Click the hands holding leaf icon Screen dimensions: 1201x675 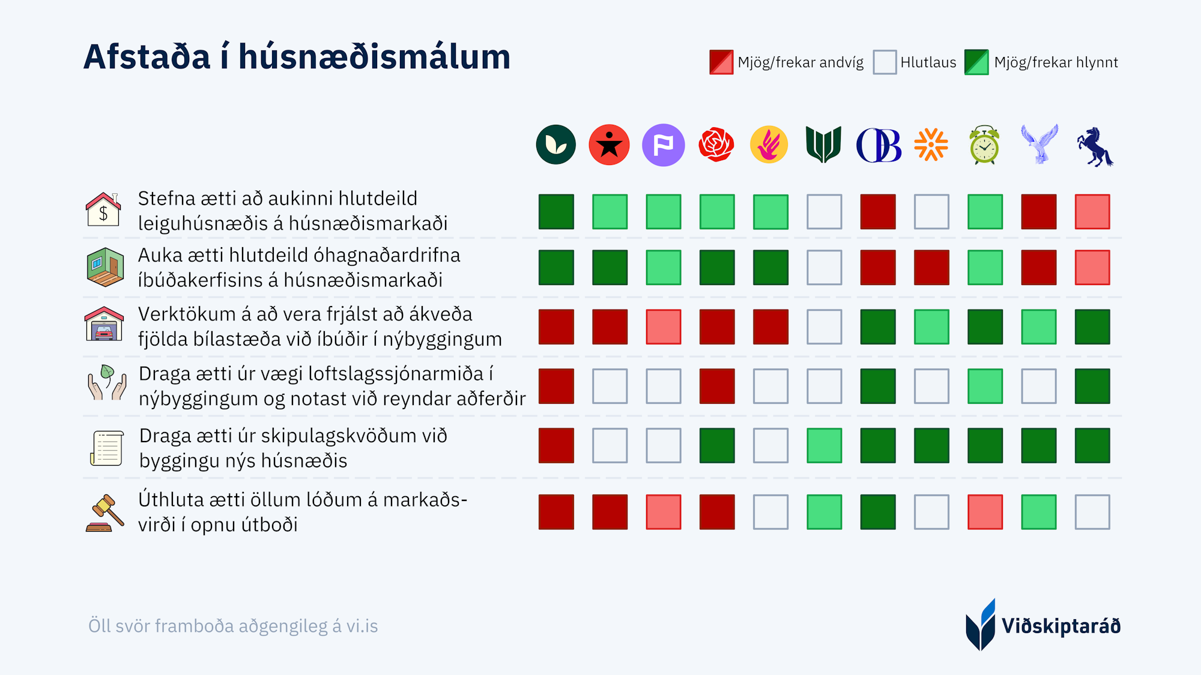[x=107, y=383]
